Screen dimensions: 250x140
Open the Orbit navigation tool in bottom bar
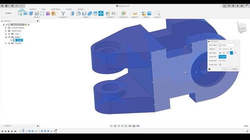point(111,126)
